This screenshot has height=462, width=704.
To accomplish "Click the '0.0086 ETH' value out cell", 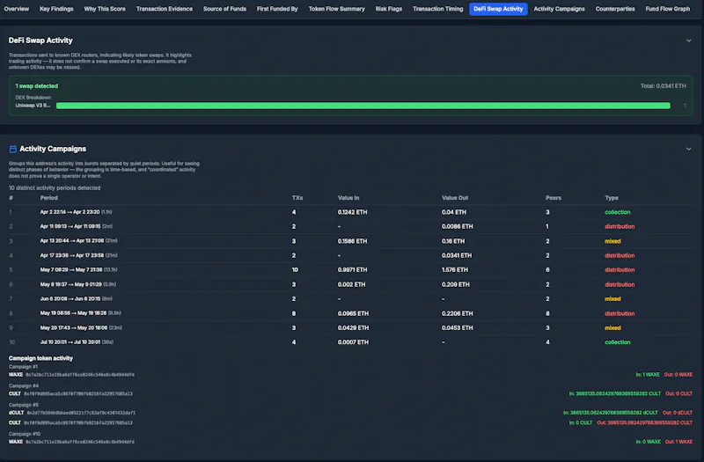I will click(x=457, y=226).
